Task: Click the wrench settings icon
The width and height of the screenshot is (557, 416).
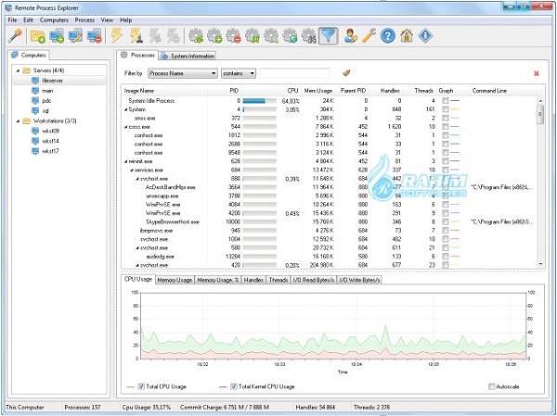Action: (x=368, y=36)
